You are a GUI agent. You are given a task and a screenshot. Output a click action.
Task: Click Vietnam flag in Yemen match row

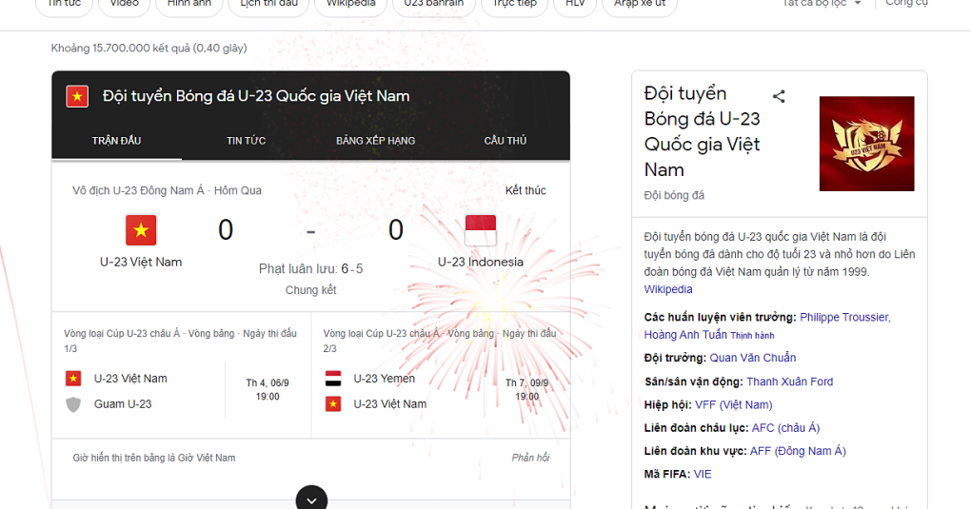click(x=333, y=404)
